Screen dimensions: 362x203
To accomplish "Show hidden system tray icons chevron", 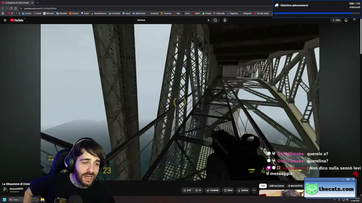I will pos(335,200).
